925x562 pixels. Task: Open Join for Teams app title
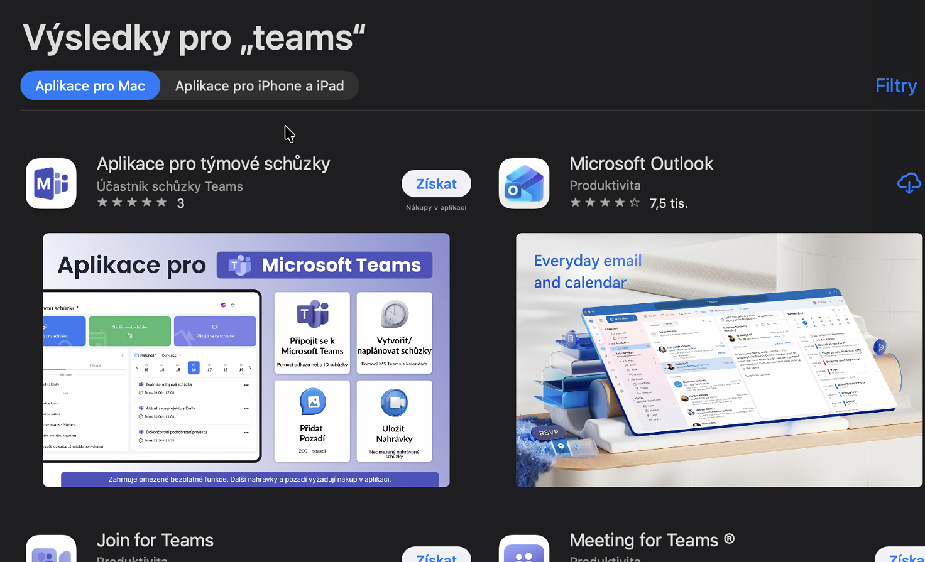point(155,541)
